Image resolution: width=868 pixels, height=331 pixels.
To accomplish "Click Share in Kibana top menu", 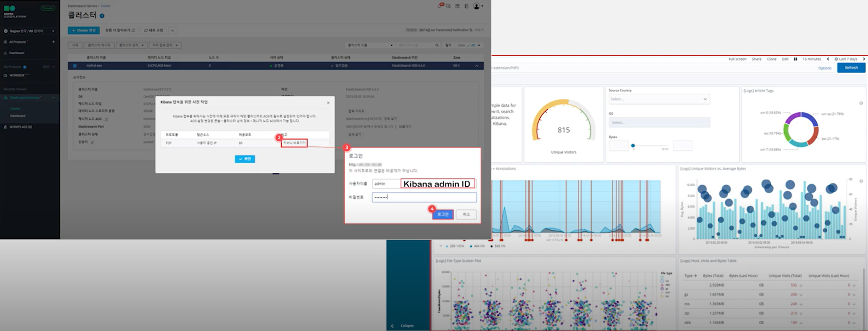I will (756, 59).
